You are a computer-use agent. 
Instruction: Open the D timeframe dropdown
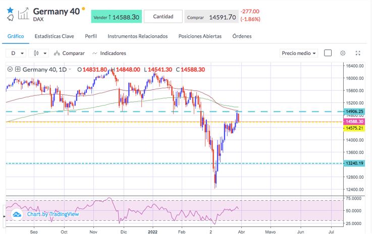click(16, 53)
